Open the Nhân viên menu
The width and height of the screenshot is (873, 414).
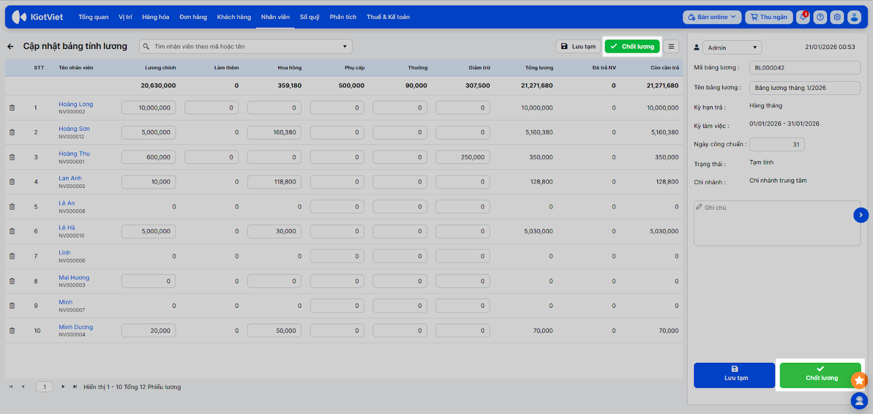coord(275,17)
